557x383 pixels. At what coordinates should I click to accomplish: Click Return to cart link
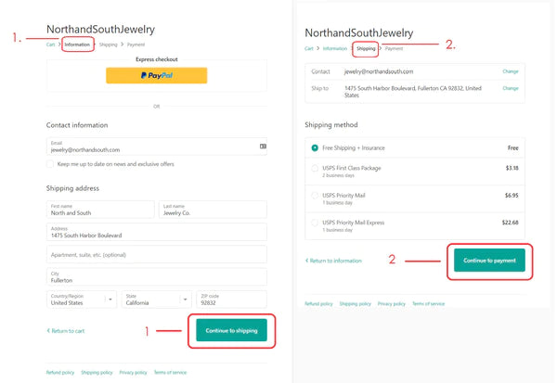[x=66, y=331]
